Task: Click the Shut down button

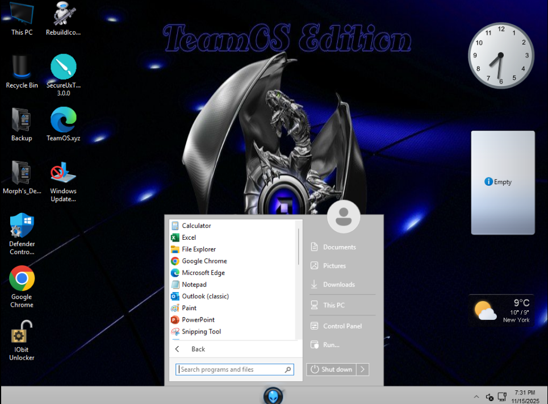Action: tap(332, 369)
